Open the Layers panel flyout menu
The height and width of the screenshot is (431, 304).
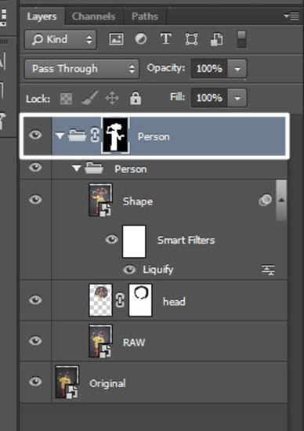291,16
